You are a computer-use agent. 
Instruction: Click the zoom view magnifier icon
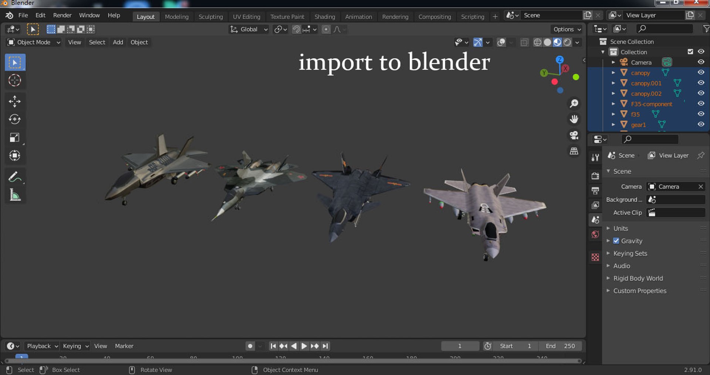pos(574,103)
